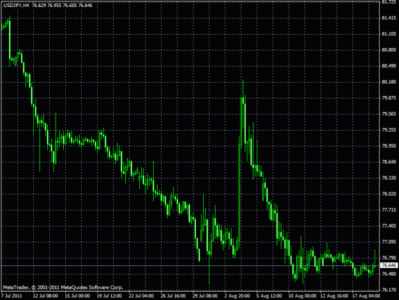Click the 81.415 price axis label

coord(389,18)
